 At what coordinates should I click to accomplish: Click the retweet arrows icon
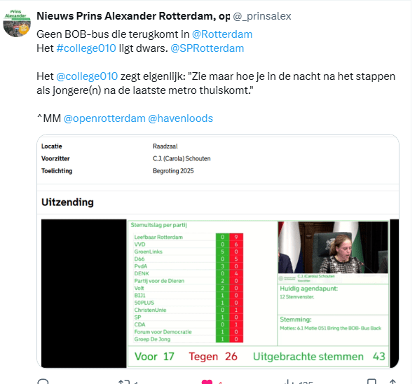(124, 382)
